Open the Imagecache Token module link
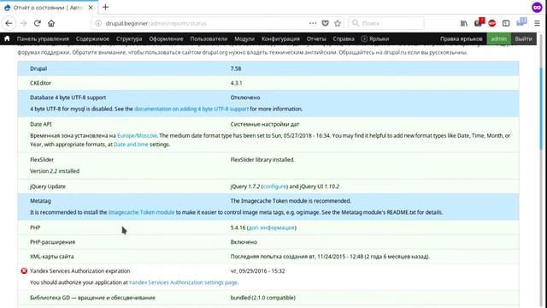This screenshot has height=308, width=547. pyautogui.click(x=141, y=212)
